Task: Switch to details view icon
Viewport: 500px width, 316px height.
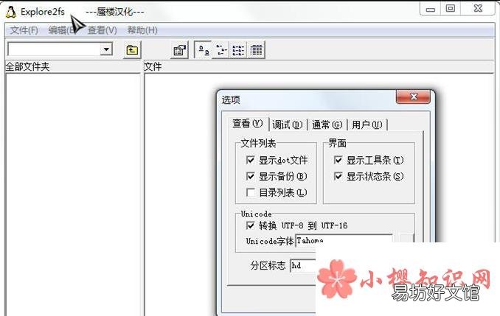Action: coord(256,50)
